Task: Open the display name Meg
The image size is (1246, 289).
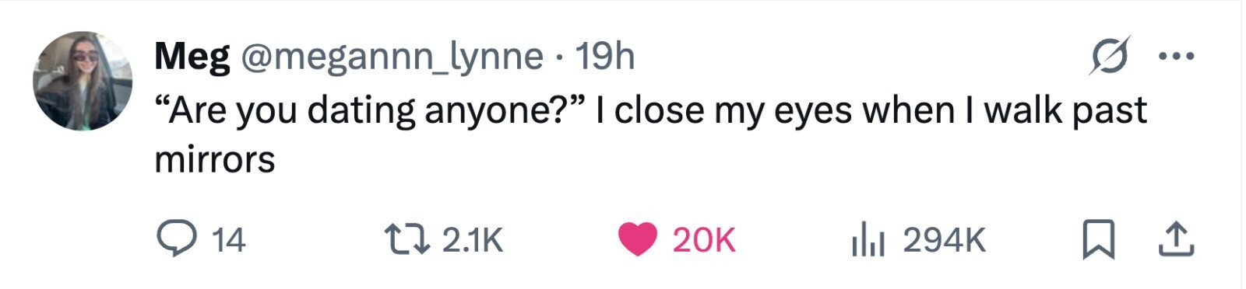Action: (x=192, y=57)
